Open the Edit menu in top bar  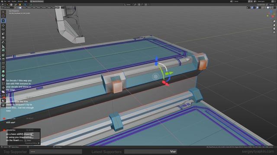pos(9,1)
